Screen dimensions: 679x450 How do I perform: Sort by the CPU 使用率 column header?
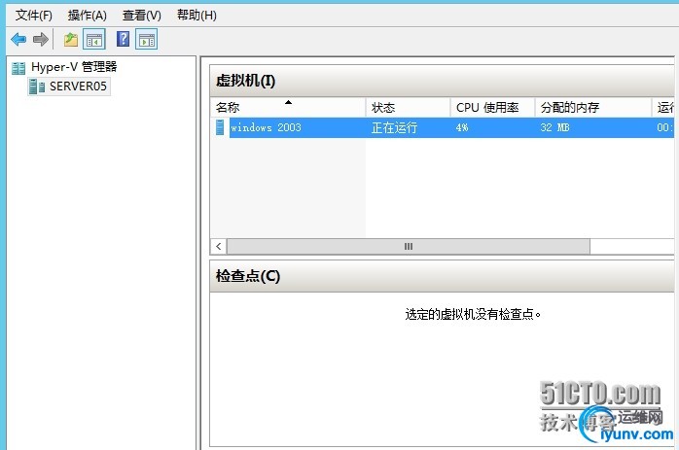point(492,107)
